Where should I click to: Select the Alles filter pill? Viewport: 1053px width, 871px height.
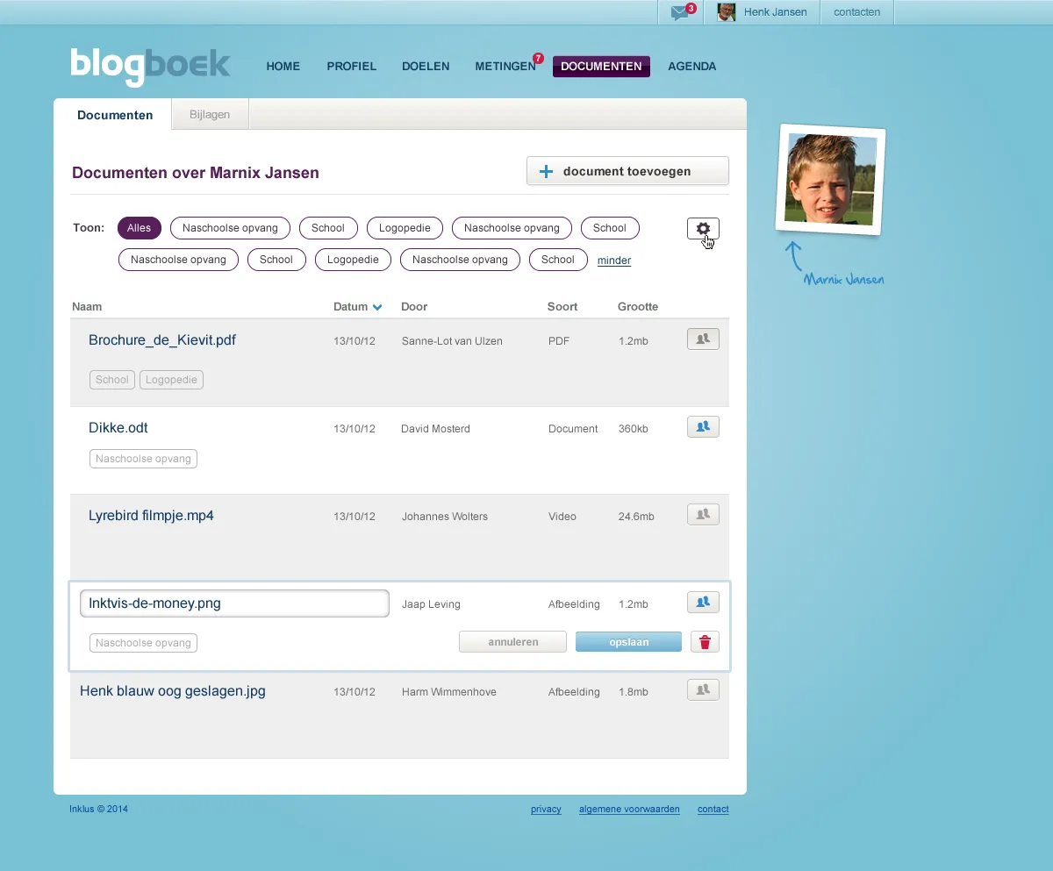pyautogui.click(x=139, y=227)
